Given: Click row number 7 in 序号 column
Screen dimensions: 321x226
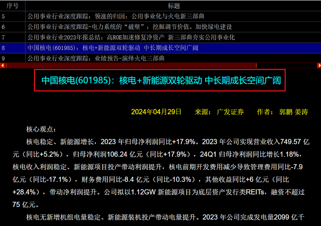Looking at the screenshot, I should click(x=4, y=37).
